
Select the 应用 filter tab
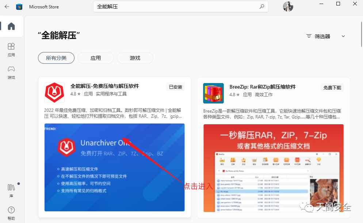pos(96,58)
